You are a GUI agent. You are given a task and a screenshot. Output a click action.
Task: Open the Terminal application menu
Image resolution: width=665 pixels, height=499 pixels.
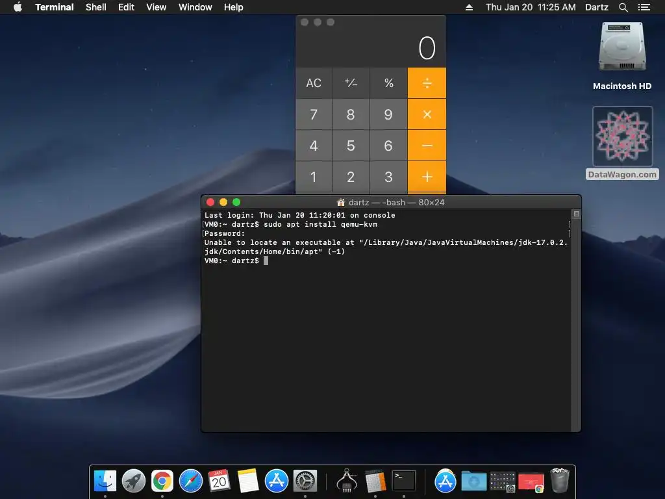55,7
